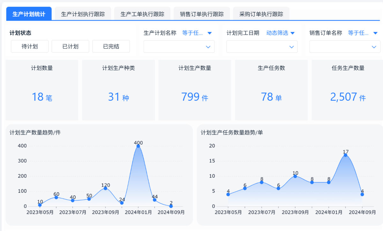Open the 等于任 condition menu beside 生产计划名称
The image size is (383, 231).
coord(197,33)
